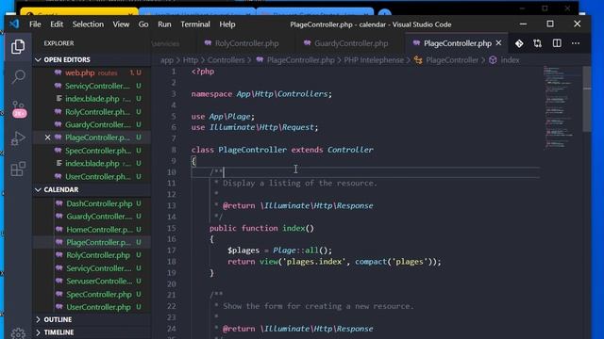Open the File menu
Screen dimensions: 604x339
tap(35, 24)
